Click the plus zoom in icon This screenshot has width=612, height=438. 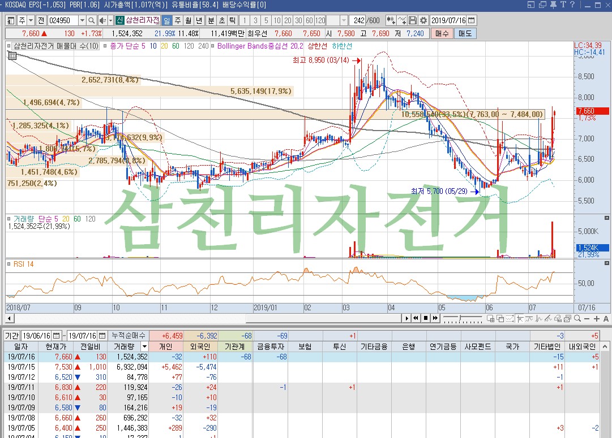coord(596,319)
